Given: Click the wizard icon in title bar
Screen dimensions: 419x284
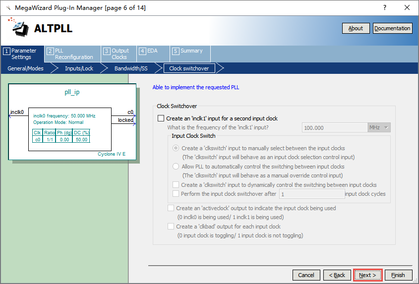Looking at the screenshot, I should pos(8,8).
